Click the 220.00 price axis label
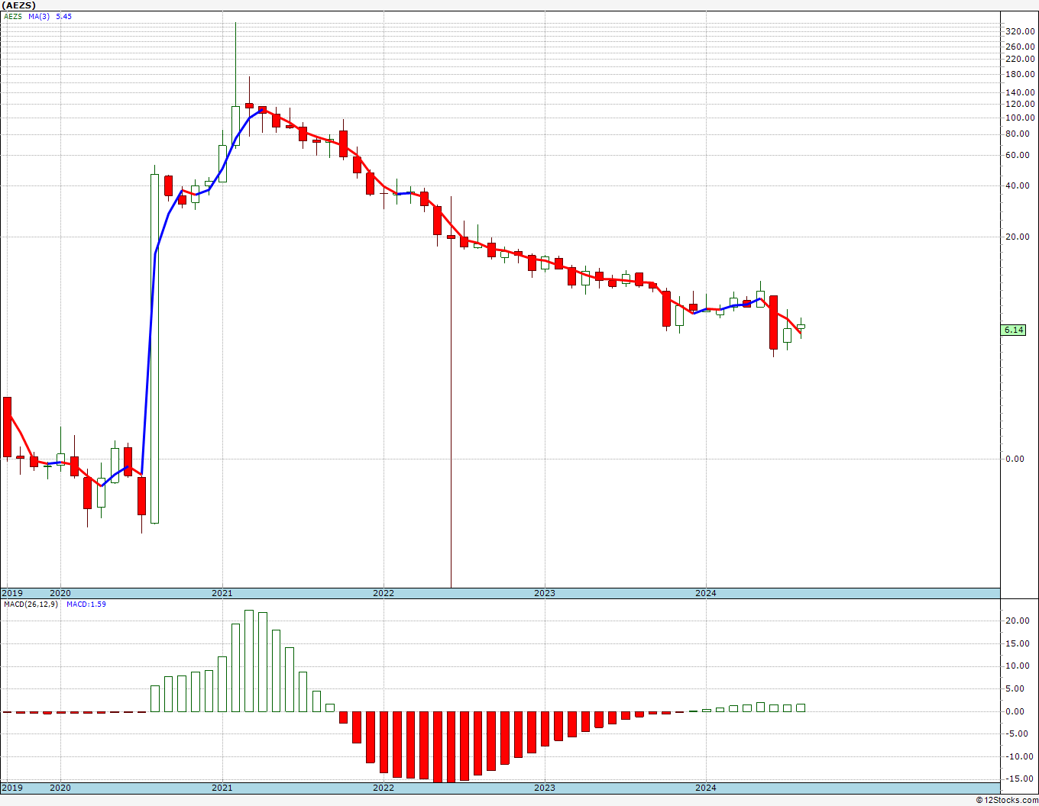Viewport: 1039px width, 806px height. click(x=1021, y=59)
